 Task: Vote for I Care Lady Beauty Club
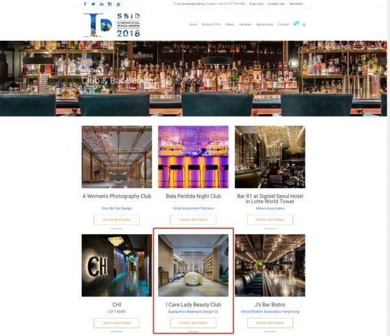coord(193,322)
